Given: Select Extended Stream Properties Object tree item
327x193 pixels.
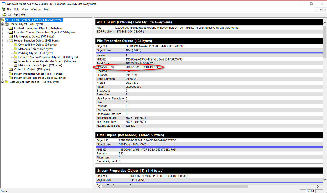Looking at the screenshot, I should (x=48, y=57).
